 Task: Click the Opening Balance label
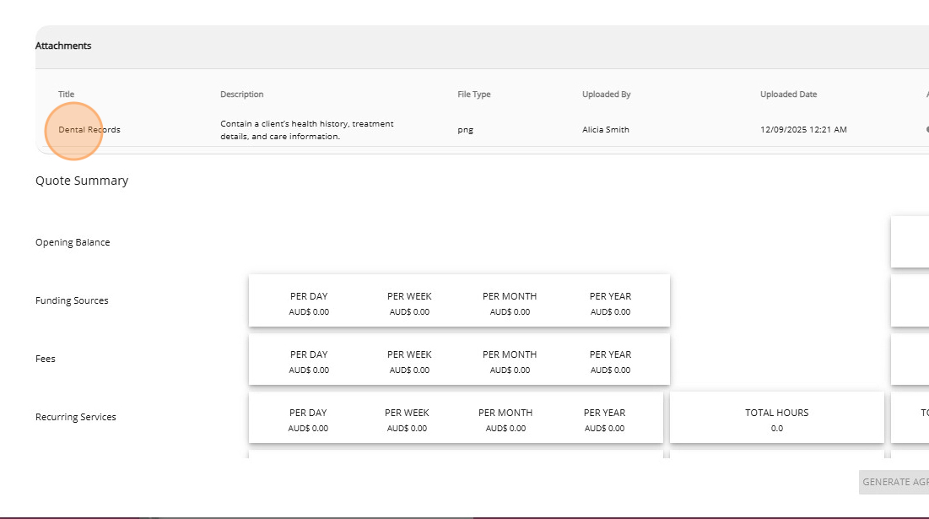pos(73,242)
